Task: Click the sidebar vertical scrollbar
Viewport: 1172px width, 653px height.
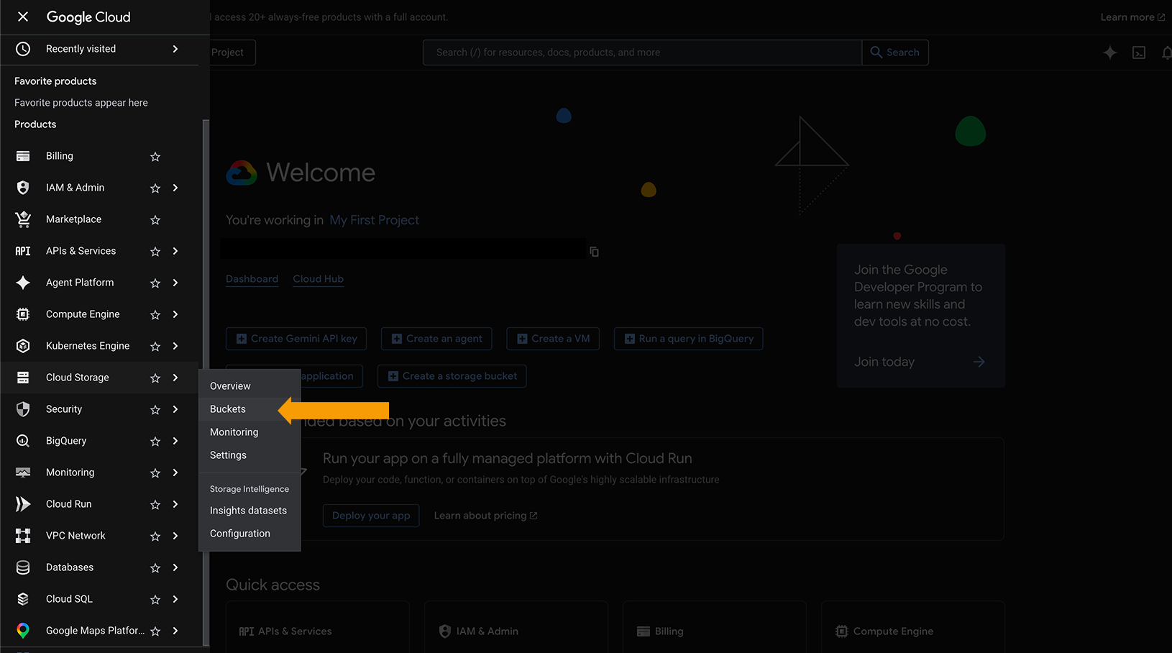Action: [x=206, y=383]
